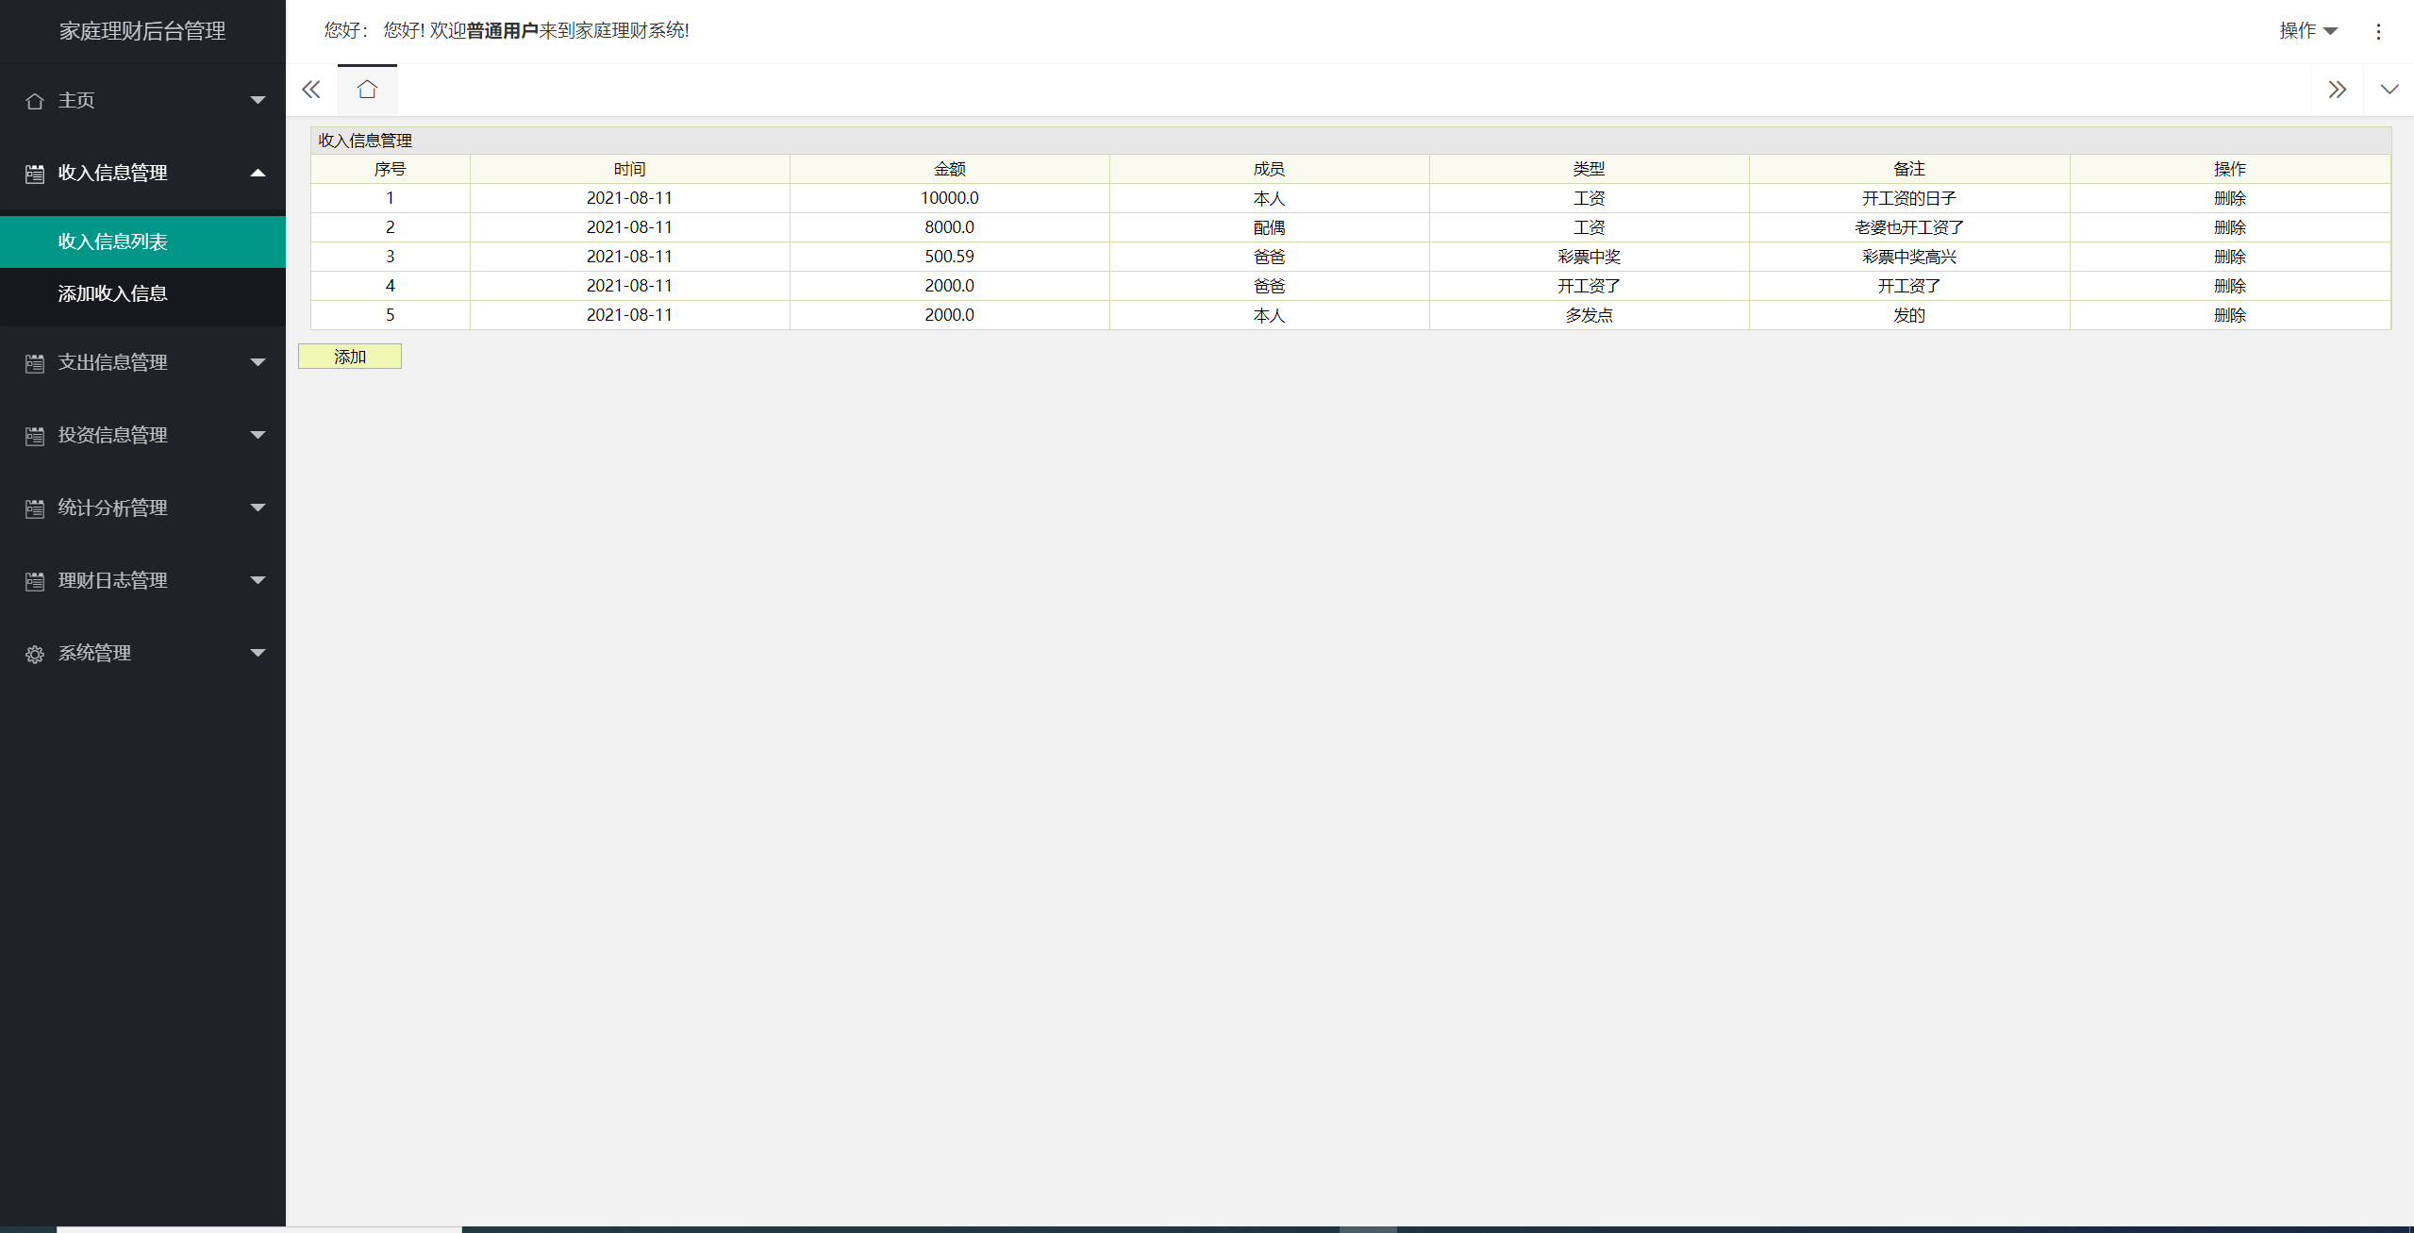Screen dimensions: 2414x1233
Task: Open the 添加收入信息 submenu item
Action: click(112, 293)
